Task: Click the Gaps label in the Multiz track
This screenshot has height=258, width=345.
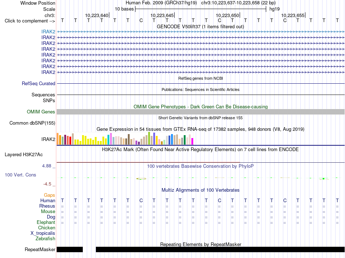Action: (x=49, y=195)
